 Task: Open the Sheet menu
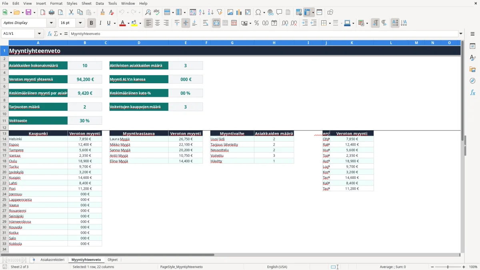coord(86,3)
